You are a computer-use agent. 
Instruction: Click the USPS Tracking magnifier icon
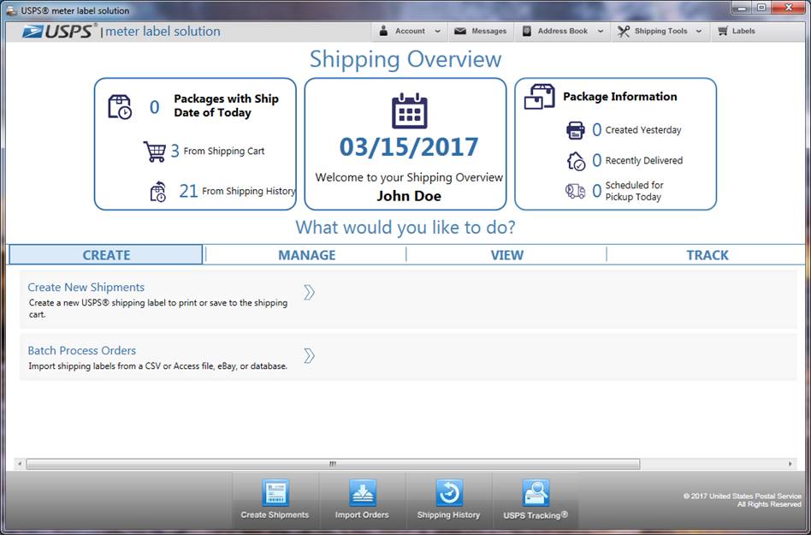point(536,492)
